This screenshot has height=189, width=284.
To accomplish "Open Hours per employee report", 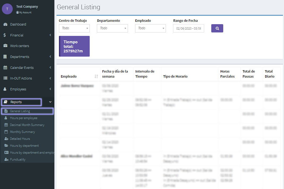I will pyautogui.click(x=24, y=118).
